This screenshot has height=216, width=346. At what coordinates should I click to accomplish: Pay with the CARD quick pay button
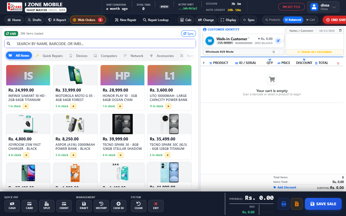pyautogui.click(x=29, y=206)
